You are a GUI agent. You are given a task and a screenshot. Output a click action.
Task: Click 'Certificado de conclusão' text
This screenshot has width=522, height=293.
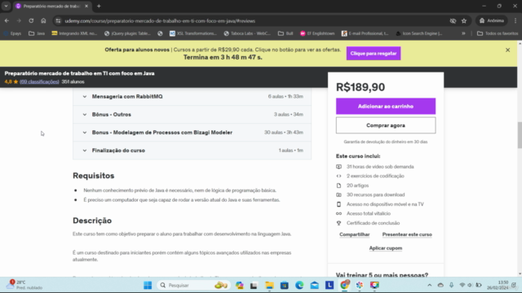(x=373, y=223)
